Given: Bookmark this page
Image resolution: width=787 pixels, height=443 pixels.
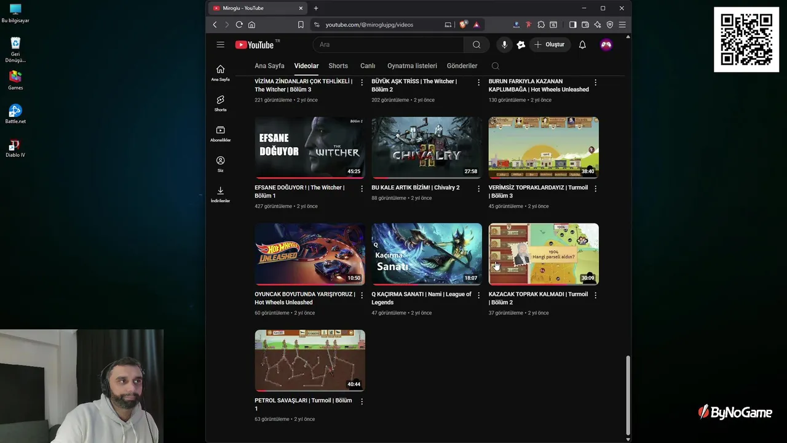Looking at the screenshot, I should pos(301,25).
